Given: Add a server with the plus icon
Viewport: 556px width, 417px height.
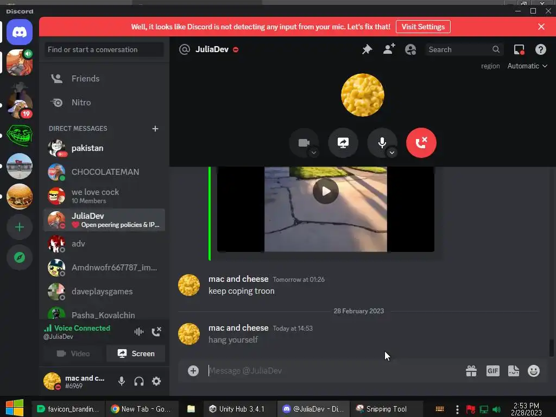Looking at the screenshot, I should (20, 227).
